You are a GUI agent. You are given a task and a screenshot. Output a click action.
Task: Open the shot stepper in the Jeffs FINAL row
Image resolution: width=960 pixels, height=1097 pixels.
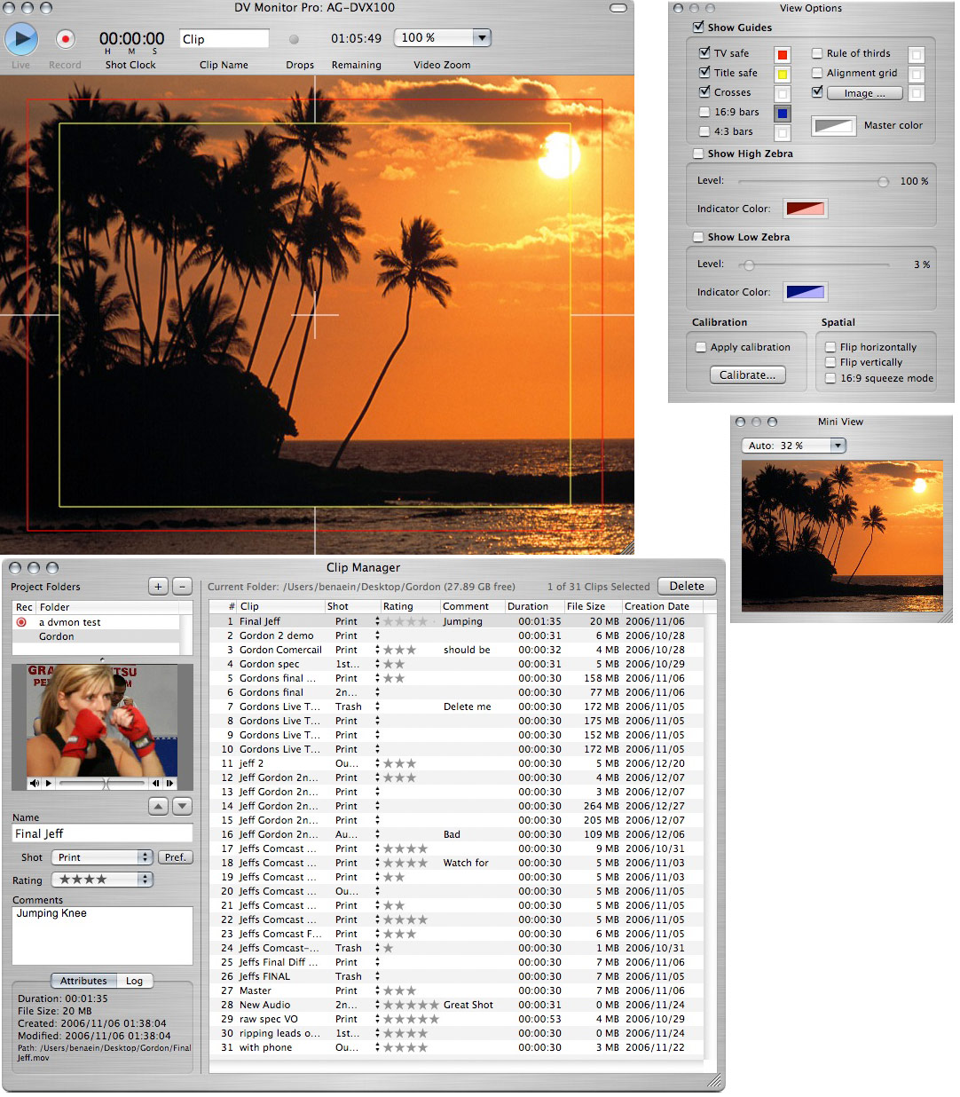(x=377, y=976)
